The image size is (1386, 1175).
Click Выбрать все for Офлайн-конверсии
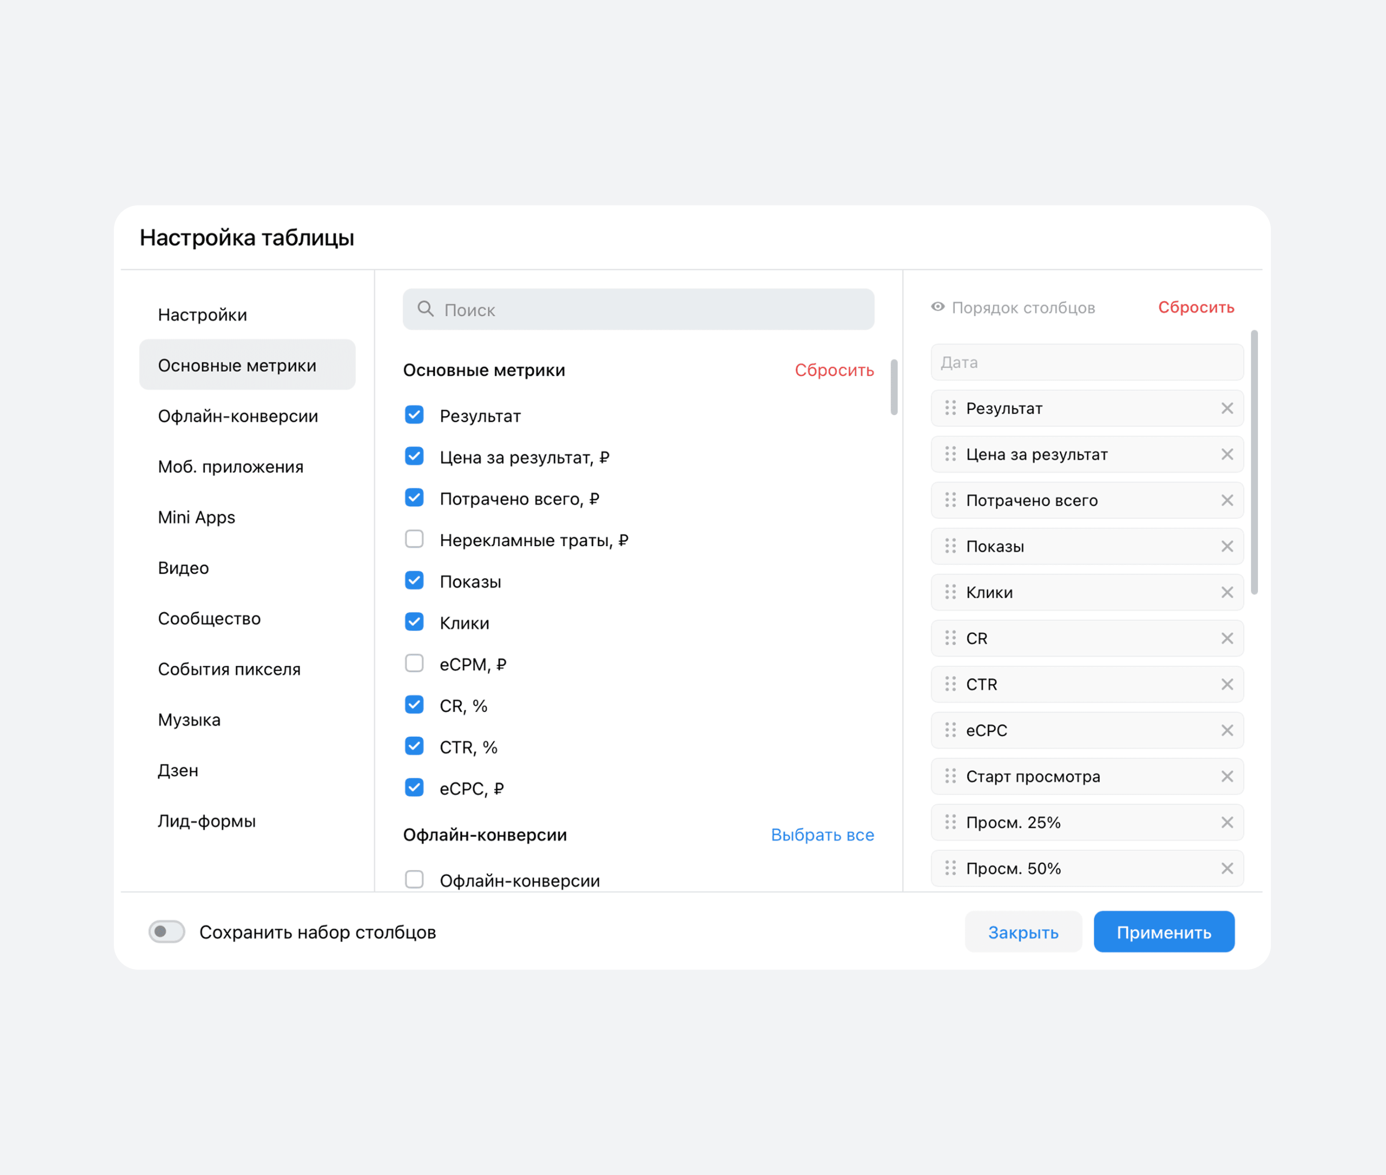tap(822, 834)
